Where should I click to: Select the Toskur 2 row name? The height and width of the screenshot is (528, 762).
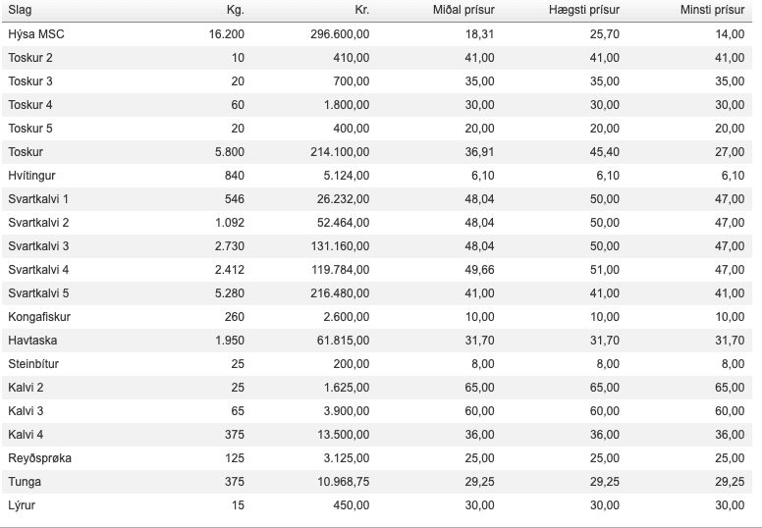tap(30, 58)
